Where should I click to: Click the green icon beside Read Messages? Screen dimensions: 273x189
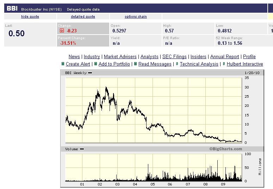[136, 64]
